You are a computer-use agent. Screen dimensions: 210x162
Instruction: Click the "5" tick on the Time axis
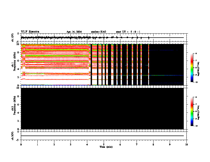(104, 145)
